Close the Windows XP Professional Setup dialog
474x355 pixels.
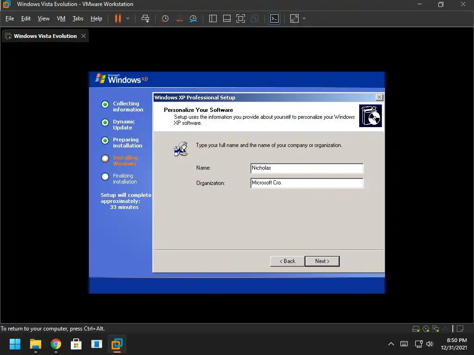(380, 97)
